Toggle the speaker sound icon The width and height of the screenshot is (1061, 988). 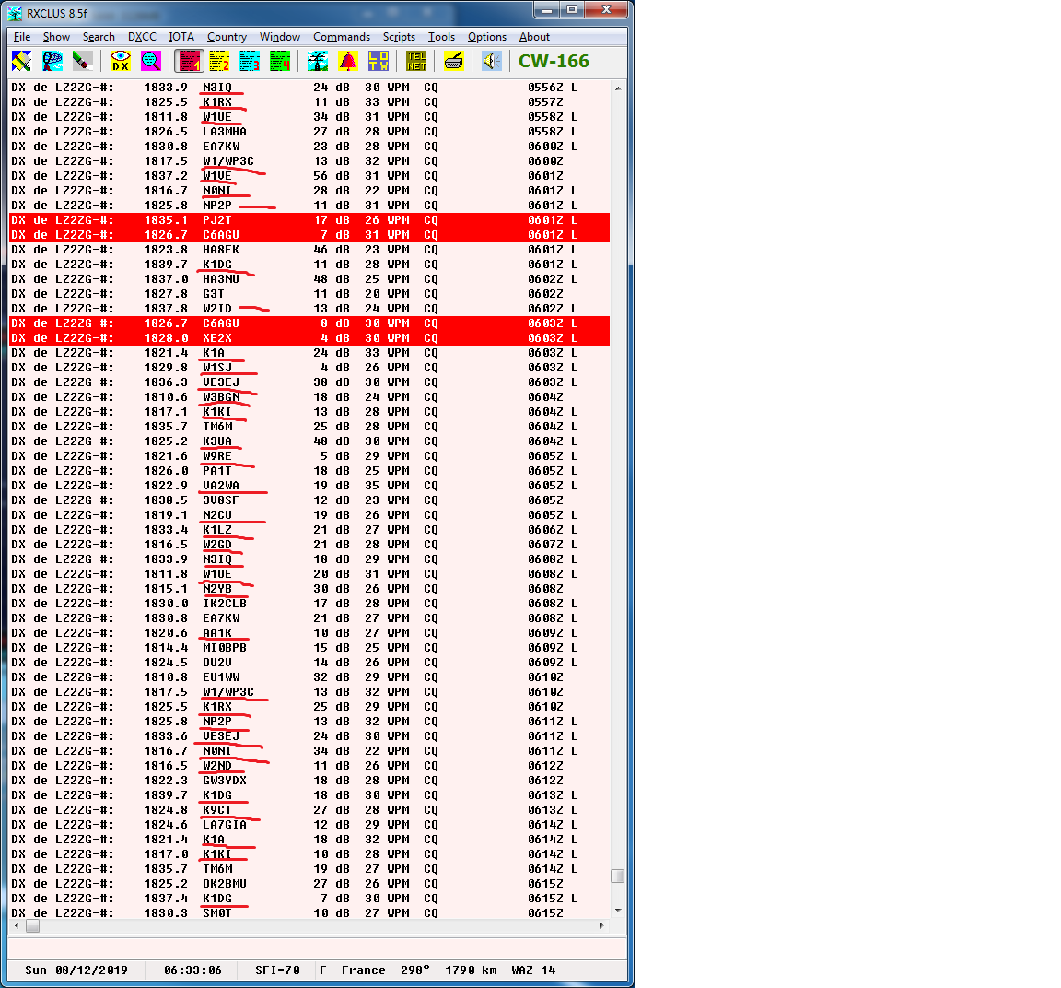click(492, 61)
